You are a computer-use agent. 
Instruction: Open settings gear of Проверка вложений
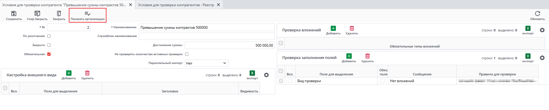[542, 30]
